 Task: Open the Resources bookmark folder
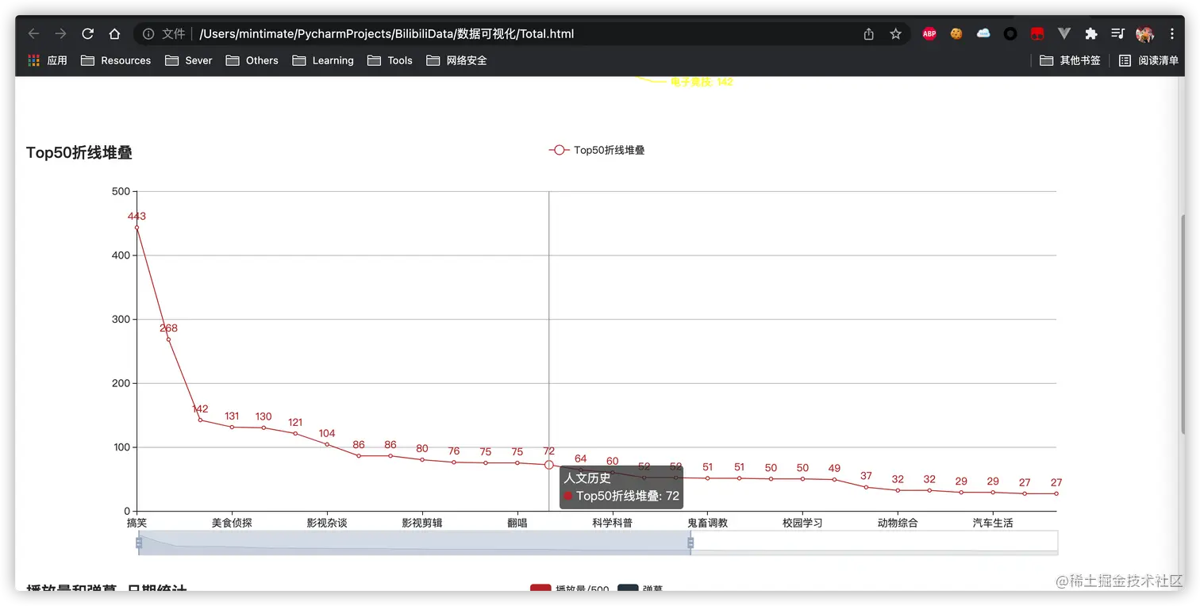click(116, 60)
